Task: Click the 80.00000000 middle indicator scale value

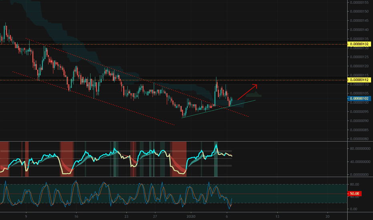Action: pos(360,149)
